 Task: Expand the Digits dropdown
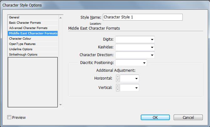pos(152,39)
